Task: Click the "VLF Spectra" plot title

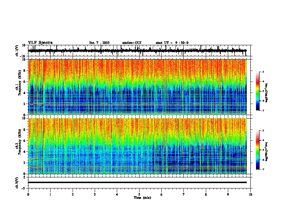Action: [40, 43]
